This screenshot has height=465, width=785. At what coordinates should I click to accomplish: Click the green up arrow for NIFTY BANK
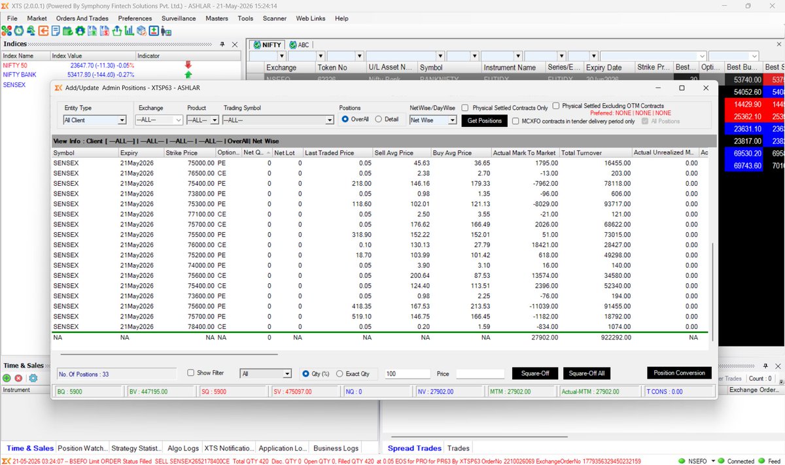click(x=188, y=75)
